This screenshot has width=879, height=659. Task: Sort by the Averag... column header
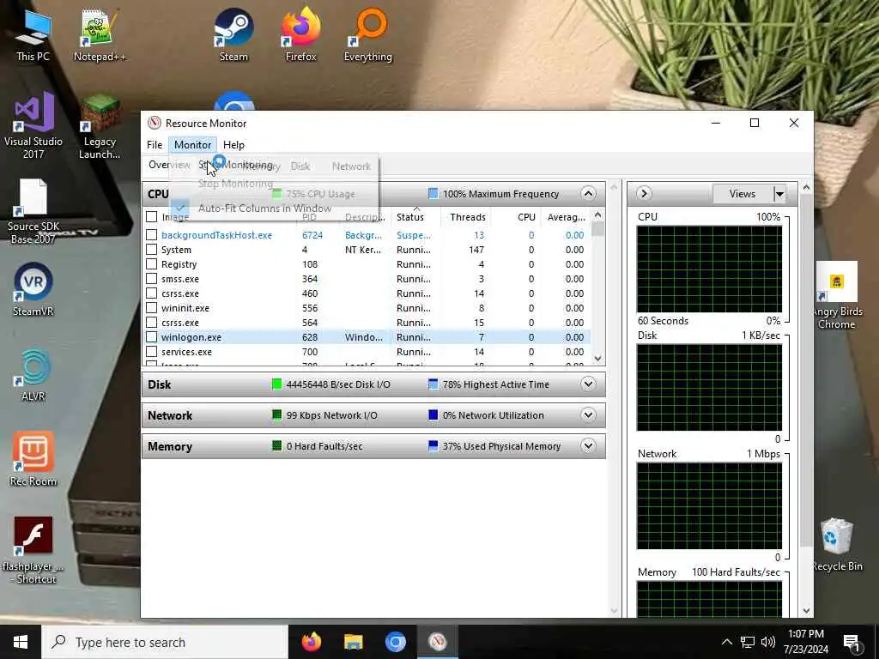[566, 217]
